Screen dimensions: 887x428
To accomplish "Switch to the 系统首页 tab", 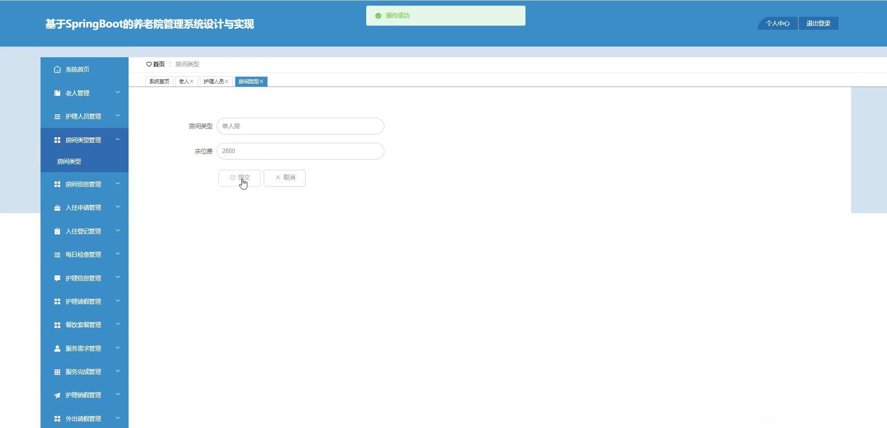I will point(159,81).
